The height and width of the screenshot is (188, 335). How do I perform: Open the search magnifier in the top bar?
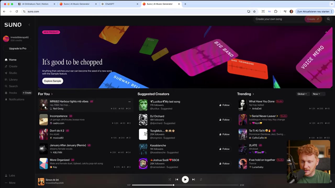(328, 19)
